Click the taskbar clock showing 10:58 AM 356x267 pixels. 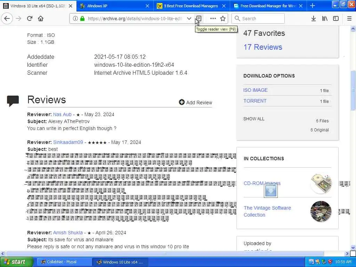343,262
